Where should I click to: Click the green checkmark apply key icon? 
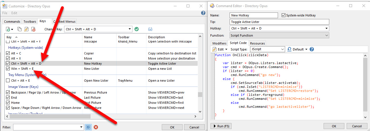pyautogui.click(x=136, y=29)
